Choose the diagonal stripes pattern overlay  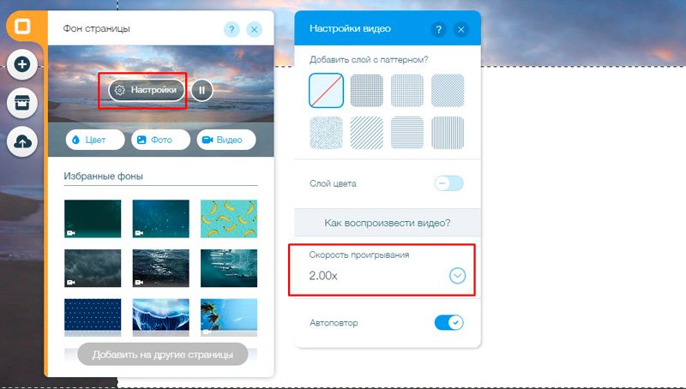click(367, 133)
